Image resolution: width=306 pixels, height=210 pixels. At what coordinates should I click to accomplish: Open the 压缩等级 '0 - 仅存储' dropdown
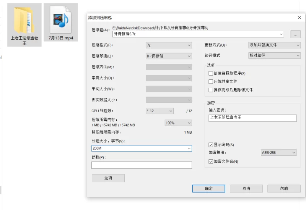click(x=169, y=56)
